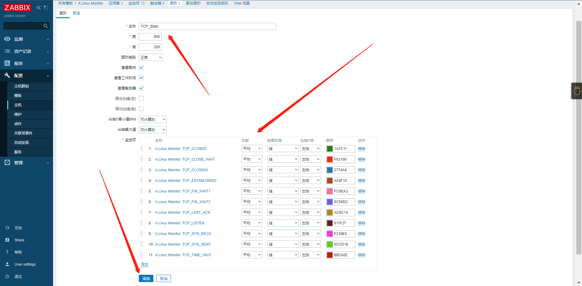582x286 pixels.
Task: Click the 退出 logout power icon
Action: [x=7, y=276]
